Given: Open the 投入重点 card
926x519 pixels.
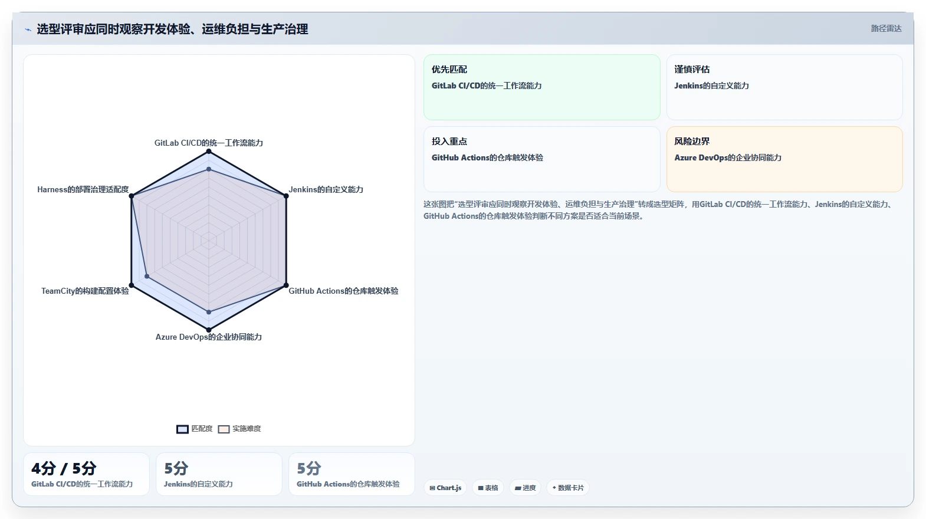Looking at the screenshot, I should tap(541, 159).
